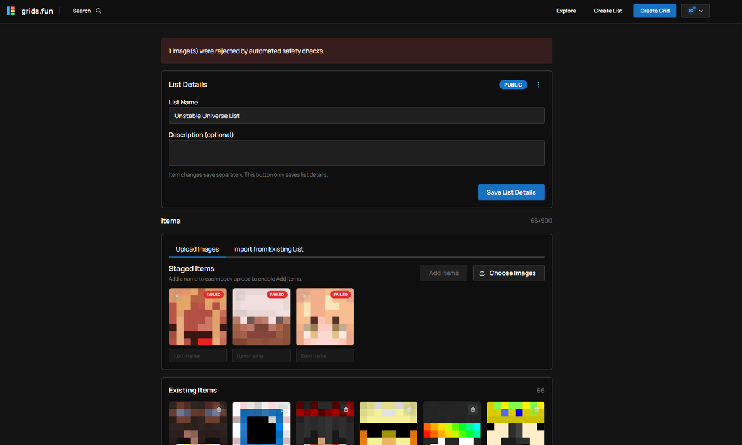Focus the Description text area
The width and height of the screenshot is (742, 445).
click(357, 153)
